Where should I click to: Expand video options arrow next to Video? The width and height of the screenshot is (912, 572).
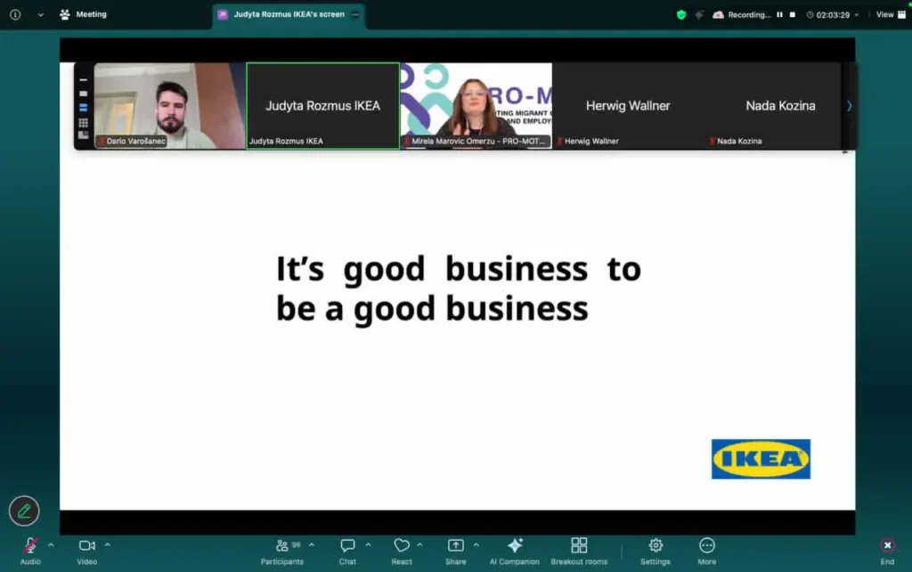tap(108, 543)
